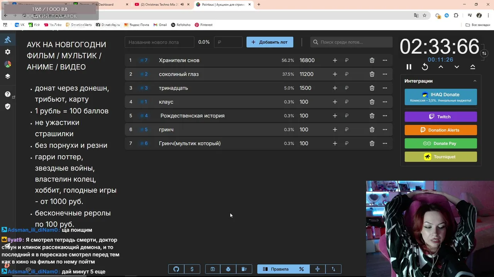
Task: Open more options for Рождественская история
Action: point(385,116)
